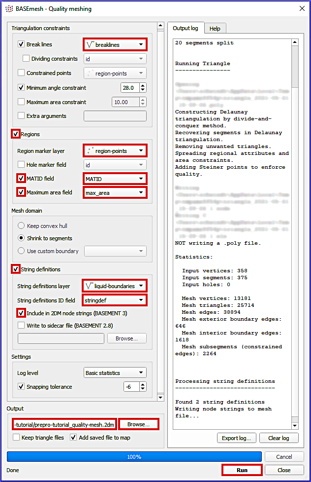Open the String definitions layer dropdown
The image size is (311, 482).
[x=115, y=286]
